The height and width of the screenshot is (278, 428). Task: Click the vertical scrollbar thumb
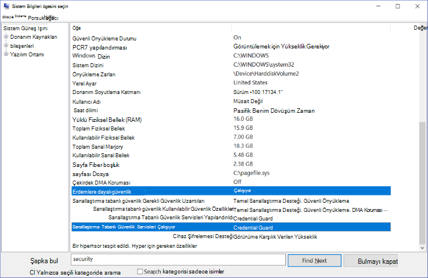pos(422,183)
